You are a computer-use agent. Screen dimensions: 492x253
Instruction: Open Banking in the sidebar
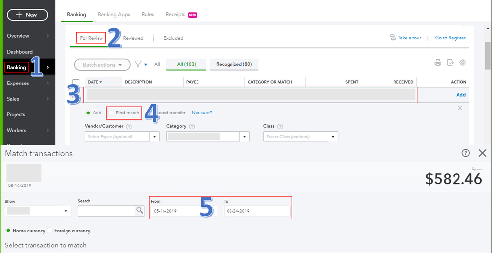tap(16, 67)
